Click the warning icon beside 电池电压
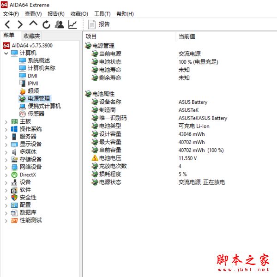This screenshot has height=277, width=277. point(95,158)
